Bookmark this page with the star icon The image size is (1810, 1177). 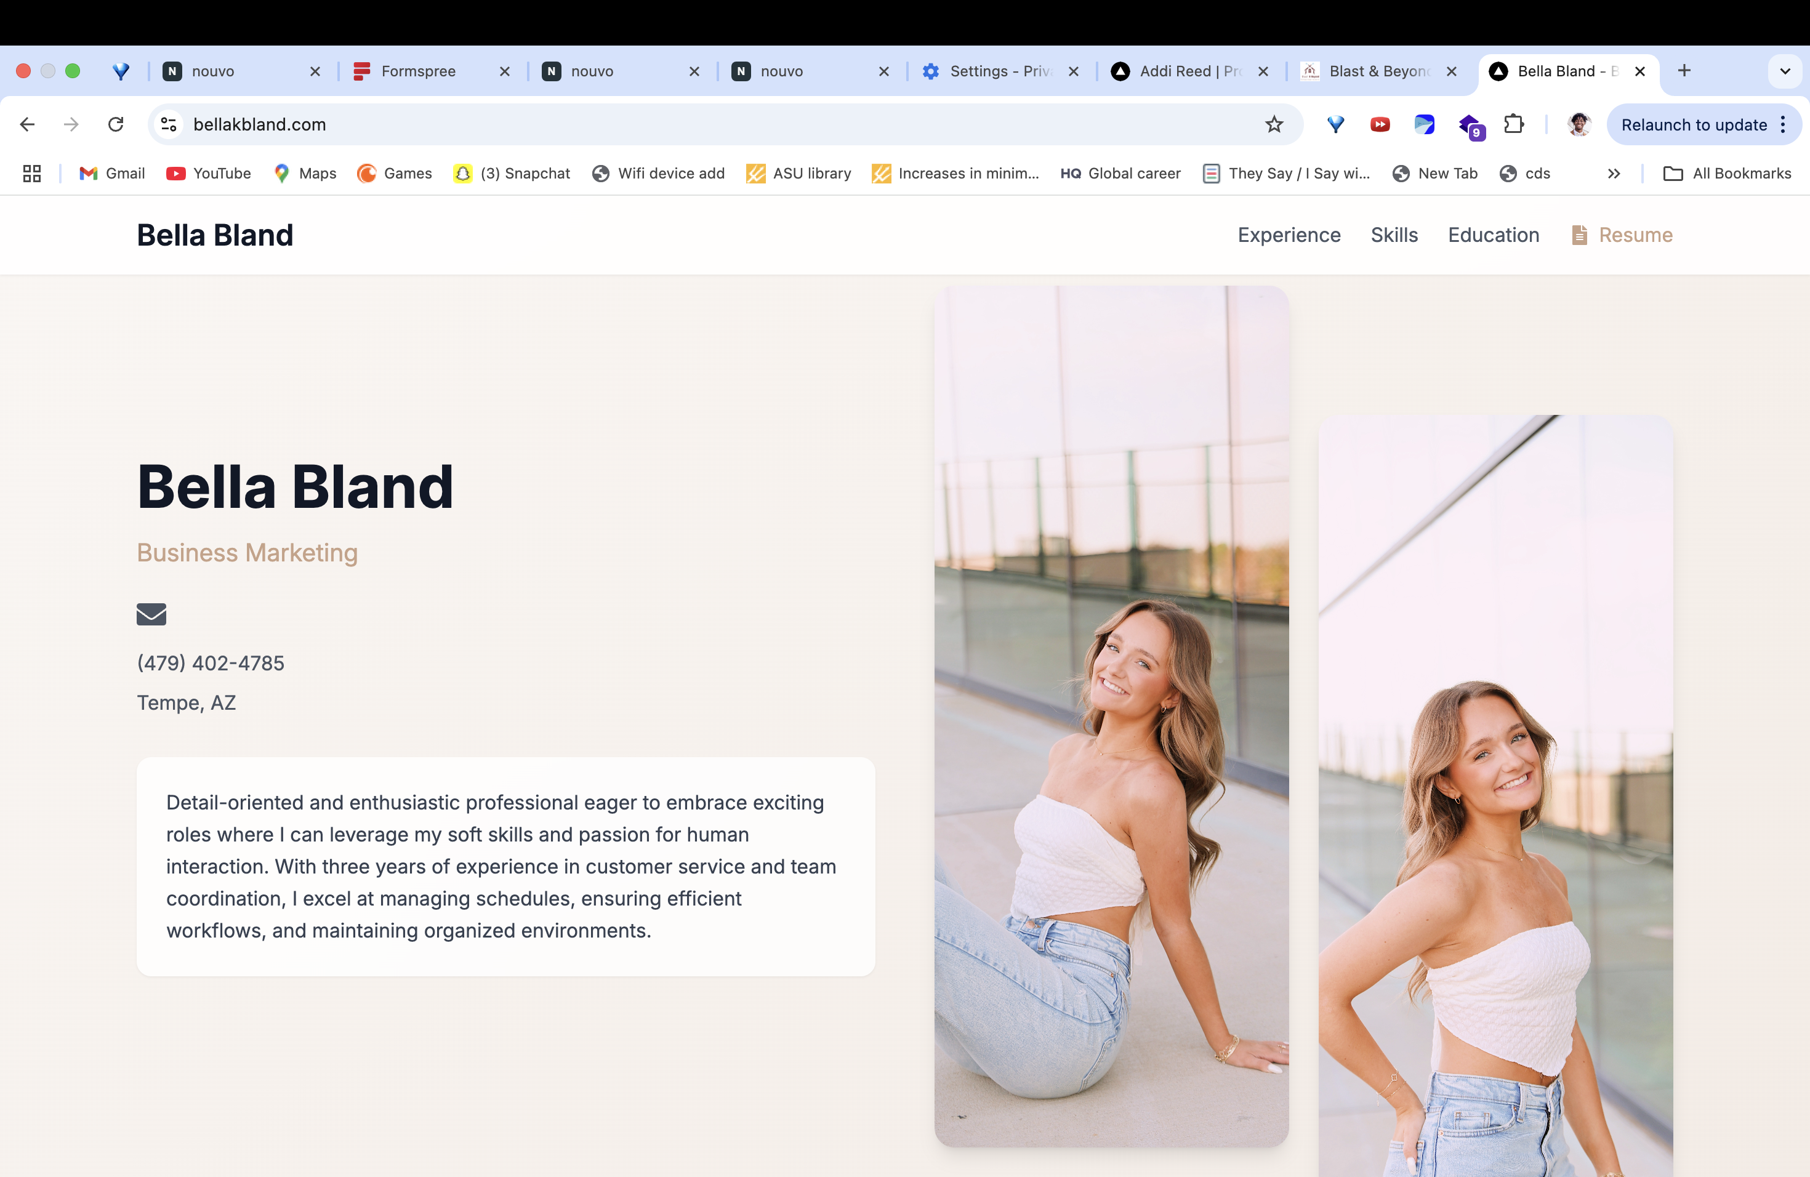click(1274, 124)
